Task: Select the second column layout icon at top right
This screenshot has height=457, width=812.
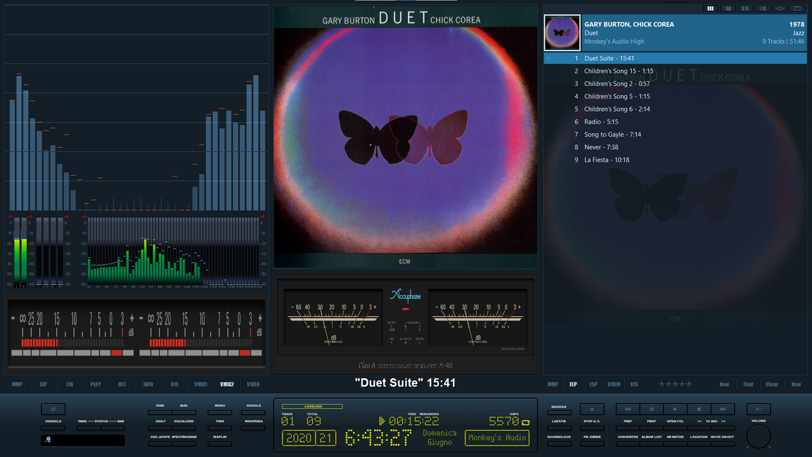Action: [728, 8]
